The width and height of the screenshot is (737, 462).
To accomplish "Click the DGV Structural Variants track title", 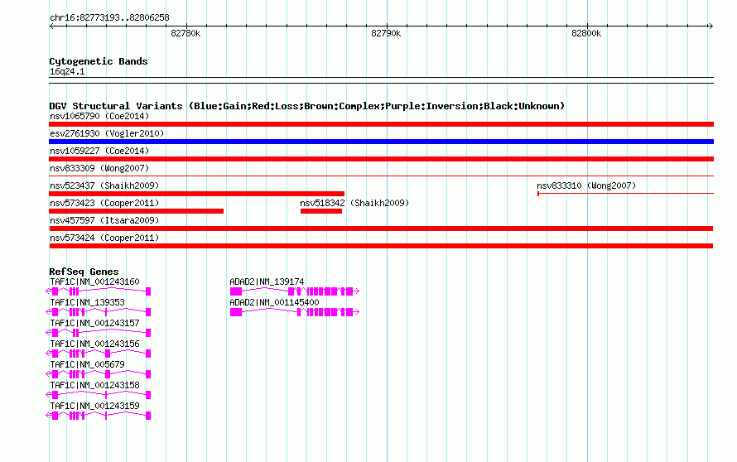I will click(x=307, y=106).
